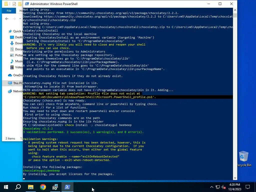Minimize the PowerShell window
The width and height of the screenshot is (256, 192).
point(209,4)
